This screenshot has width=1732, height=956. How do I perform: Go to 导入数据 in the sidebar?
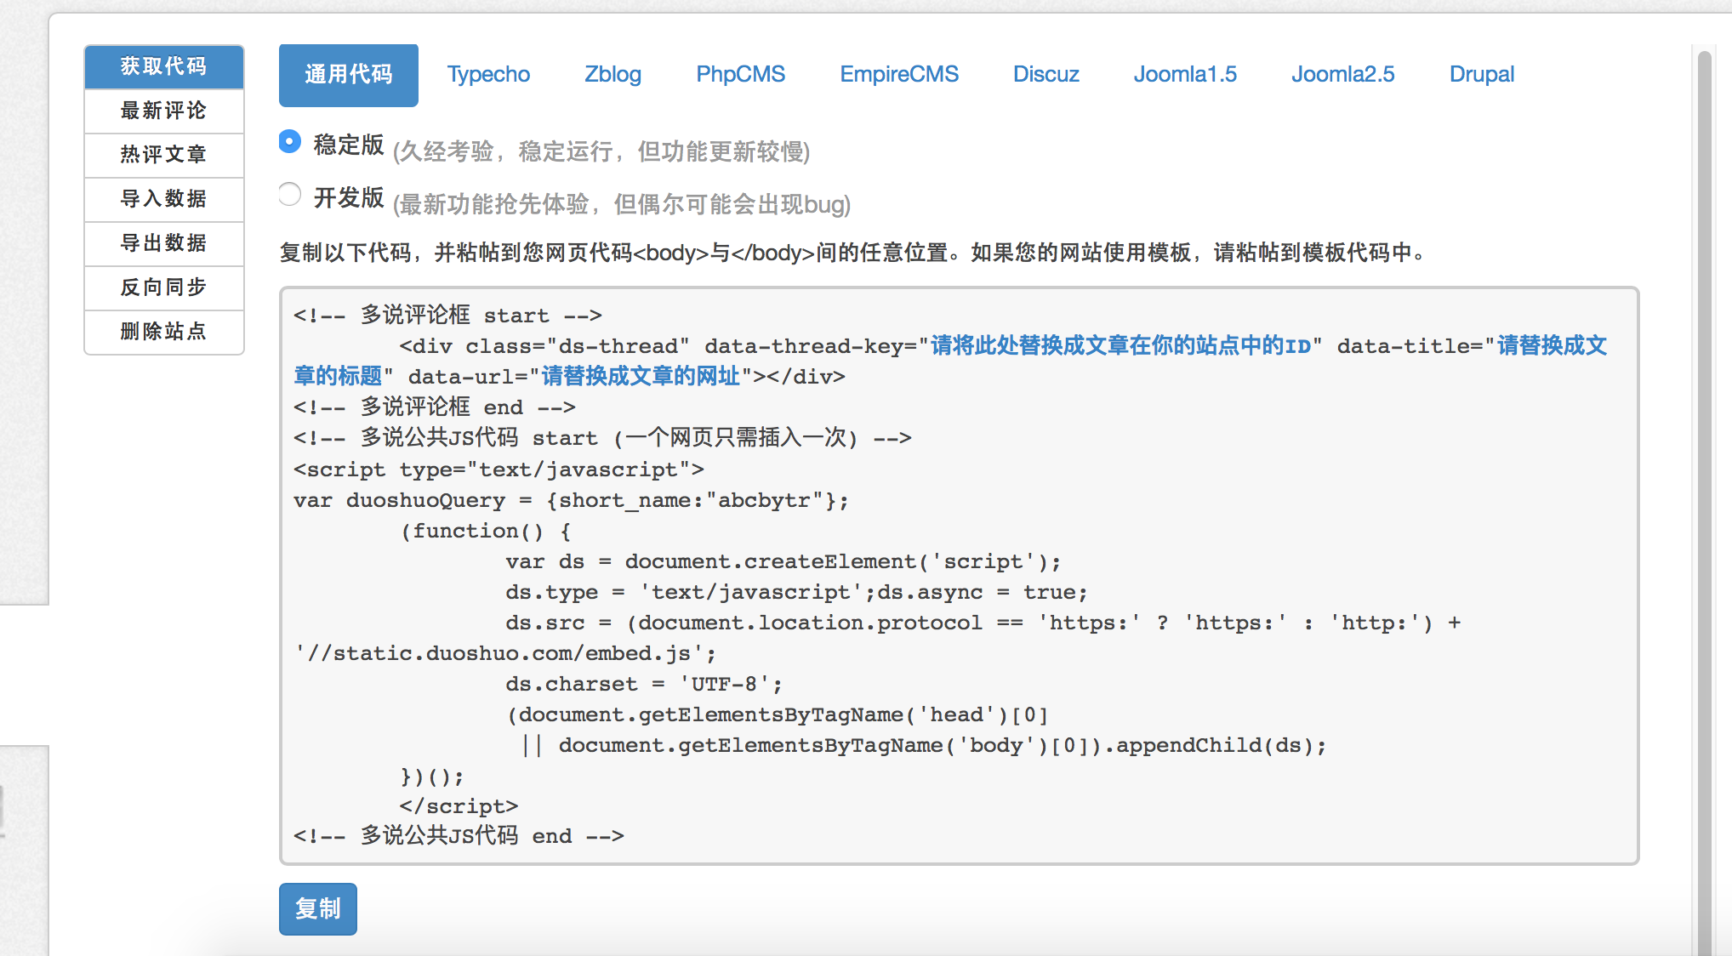164,199
